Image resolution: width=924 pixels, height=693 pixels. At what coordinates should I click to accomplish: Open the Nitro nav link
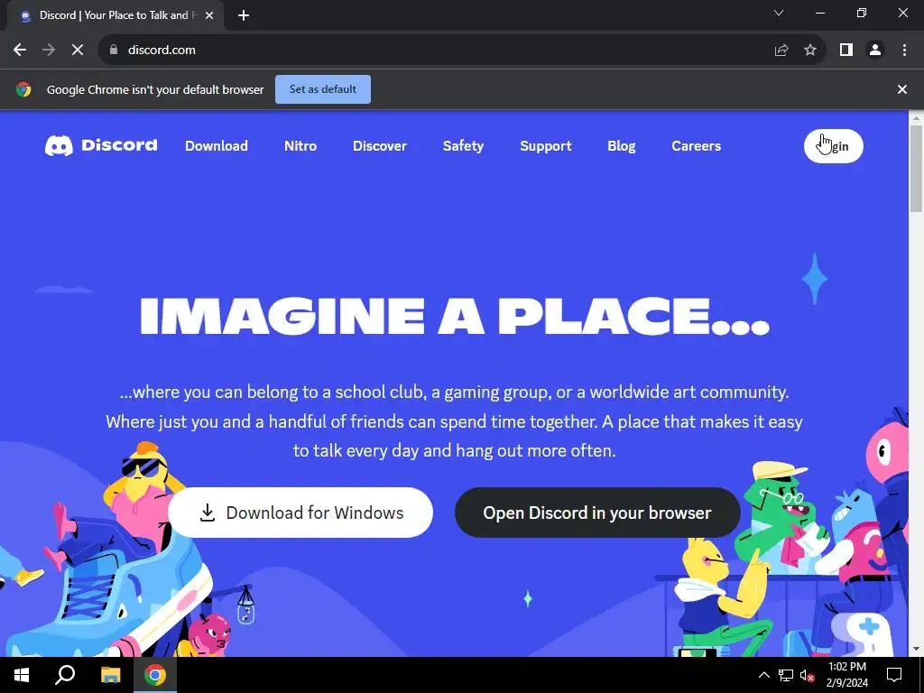click(300, 146)
